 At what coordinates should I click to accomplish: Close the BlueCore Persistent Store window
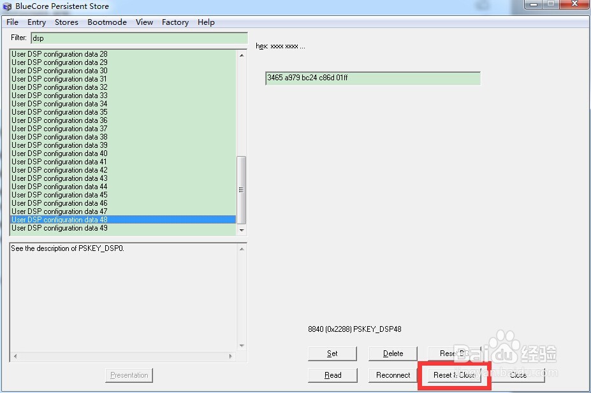point(574,4)
